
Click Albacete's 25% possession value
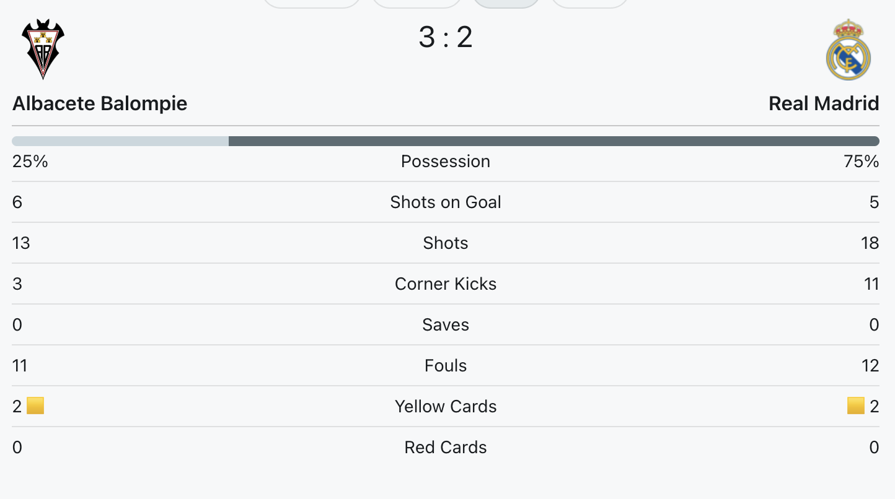[30, 162]
